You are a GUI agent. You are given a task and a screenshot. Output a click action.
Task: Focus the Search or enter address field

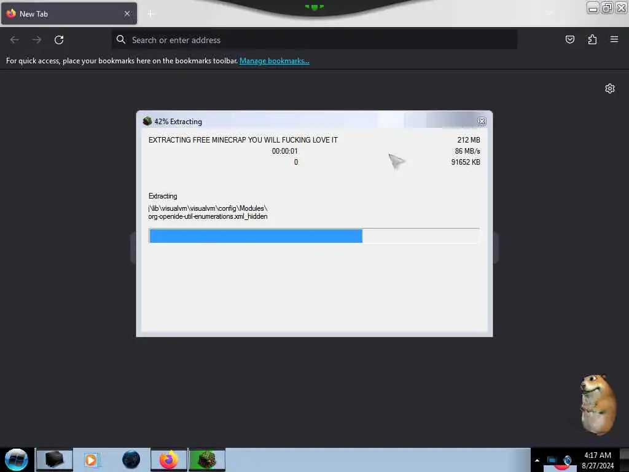(x=314, y=40)
